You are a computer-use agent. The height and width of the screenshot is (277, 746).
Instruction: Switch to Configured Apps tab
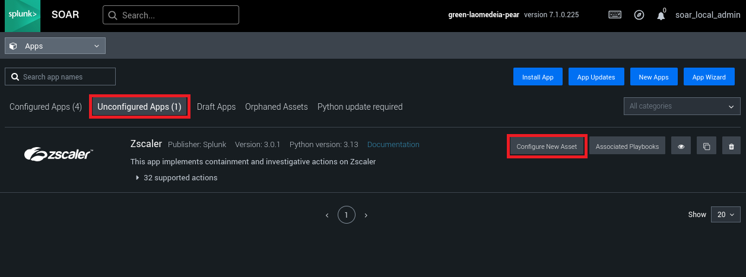point(46,107)
